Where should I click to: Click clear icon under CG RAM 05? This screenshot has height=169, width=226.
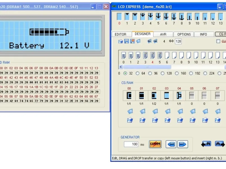click(193, 111)
